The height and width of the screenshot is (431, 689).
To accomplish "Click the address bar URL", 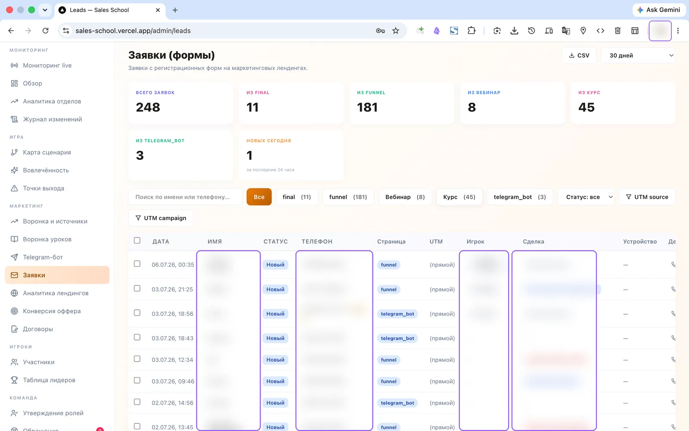I will (133, 31).
